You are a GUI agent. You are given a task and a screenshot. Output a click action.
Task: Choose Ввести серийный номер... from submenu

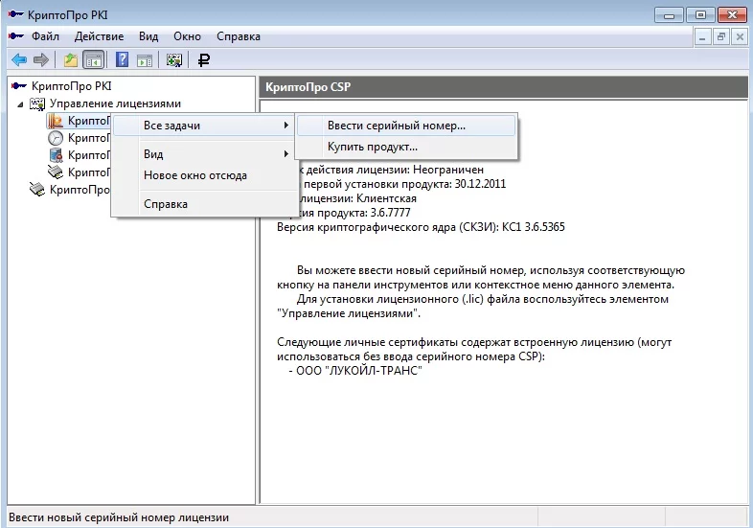tap(406, 126)
